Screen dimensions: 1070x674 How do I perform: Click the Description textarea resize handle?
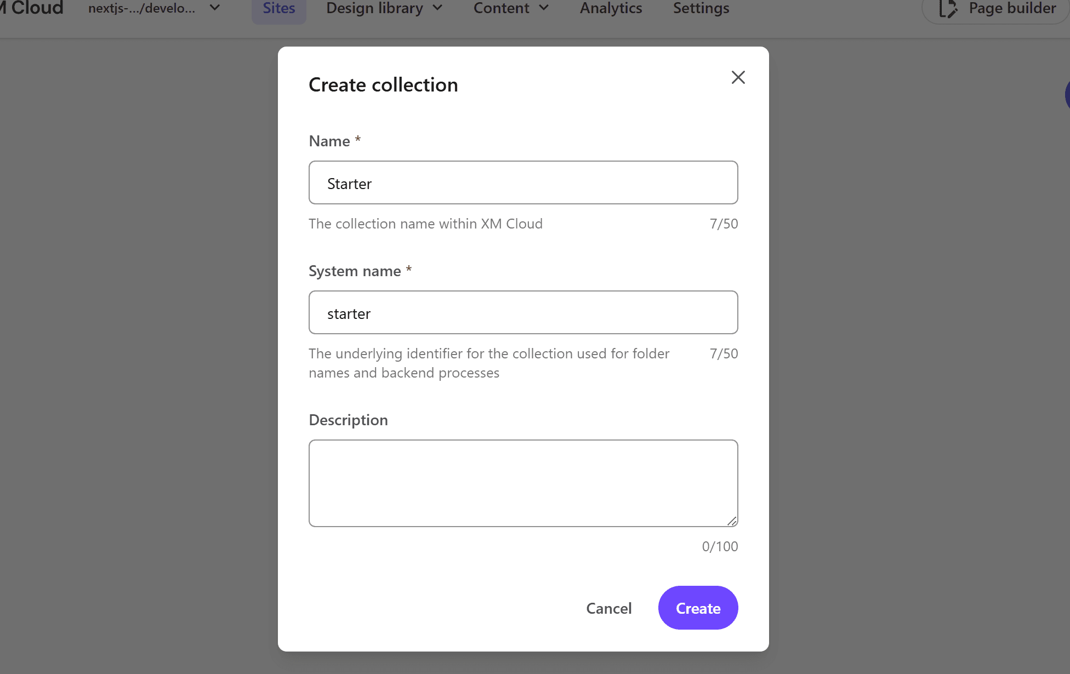[732, 521]
